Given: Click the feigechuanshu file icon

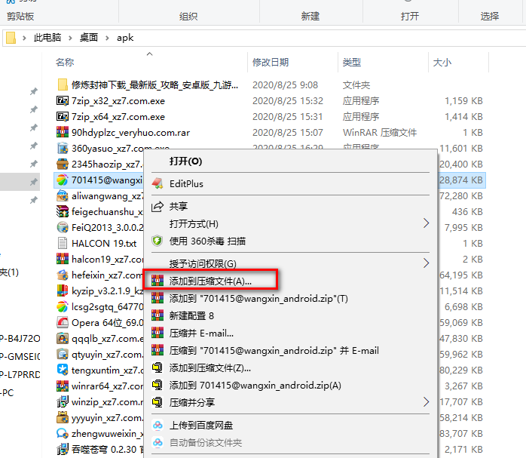Looking at the screenshot, I should (63, 211).
